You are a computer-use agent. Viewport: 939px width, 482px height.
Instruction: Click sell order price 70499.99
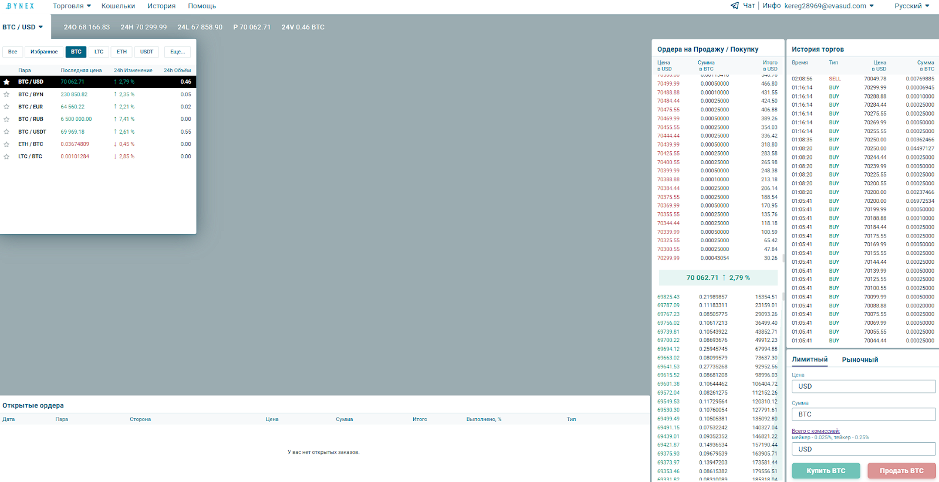pyautogui.click(x=668, y=84)
